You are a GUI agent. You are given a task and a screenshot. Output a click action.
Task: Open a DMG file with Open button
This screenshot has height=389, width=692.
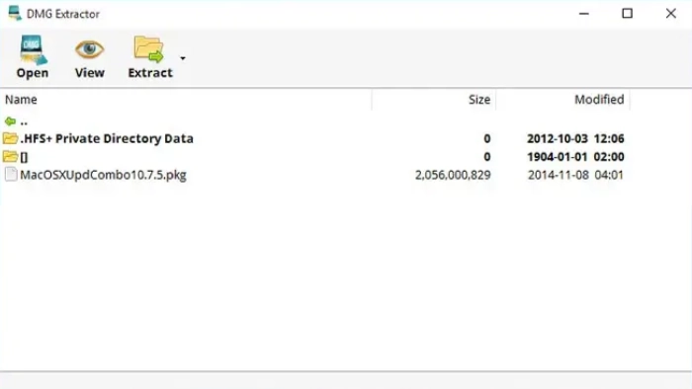[x=33, y=57]
